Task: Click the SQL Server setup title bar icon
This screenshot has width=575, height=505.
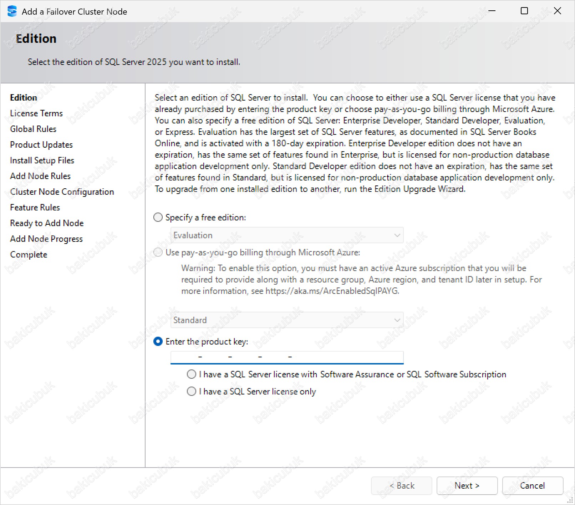Action: point(12,11)
